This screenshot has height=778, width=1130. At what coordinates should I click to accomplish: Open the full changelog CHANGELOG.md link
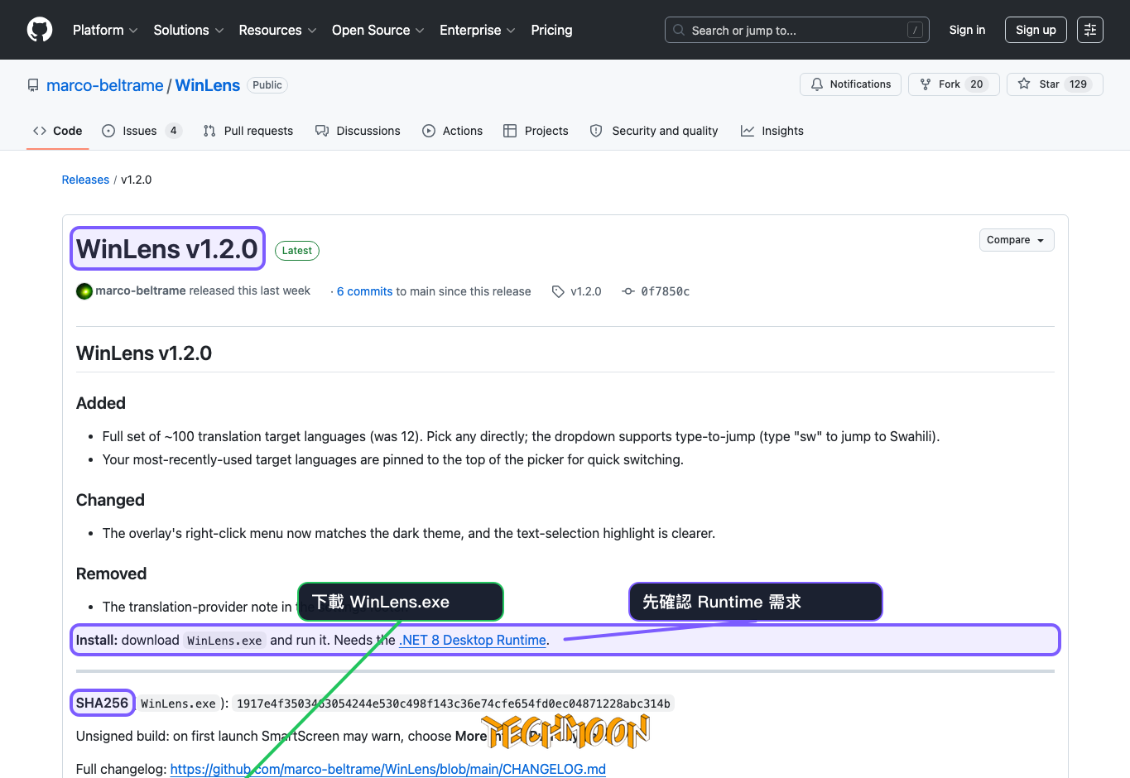point(387,769)
